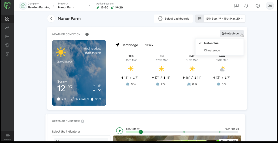Play the heatmap timeline animation

click(x=120, y=130)
